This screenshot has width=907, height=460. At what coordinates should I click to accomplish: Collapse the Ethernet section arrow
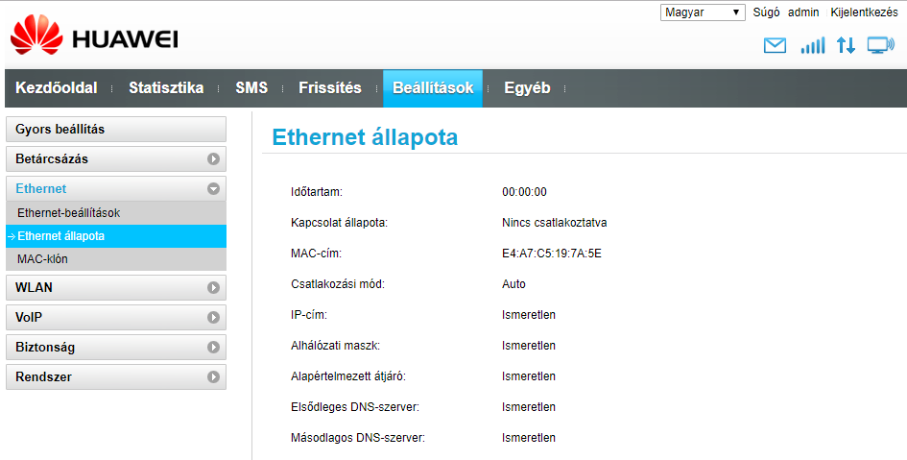(x=213, y=188)
